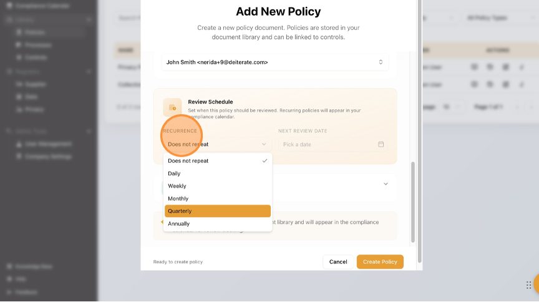This screenshot has height=302, width=539.
Task: Click the User Management sidebar item
Action: coord(49,144)
